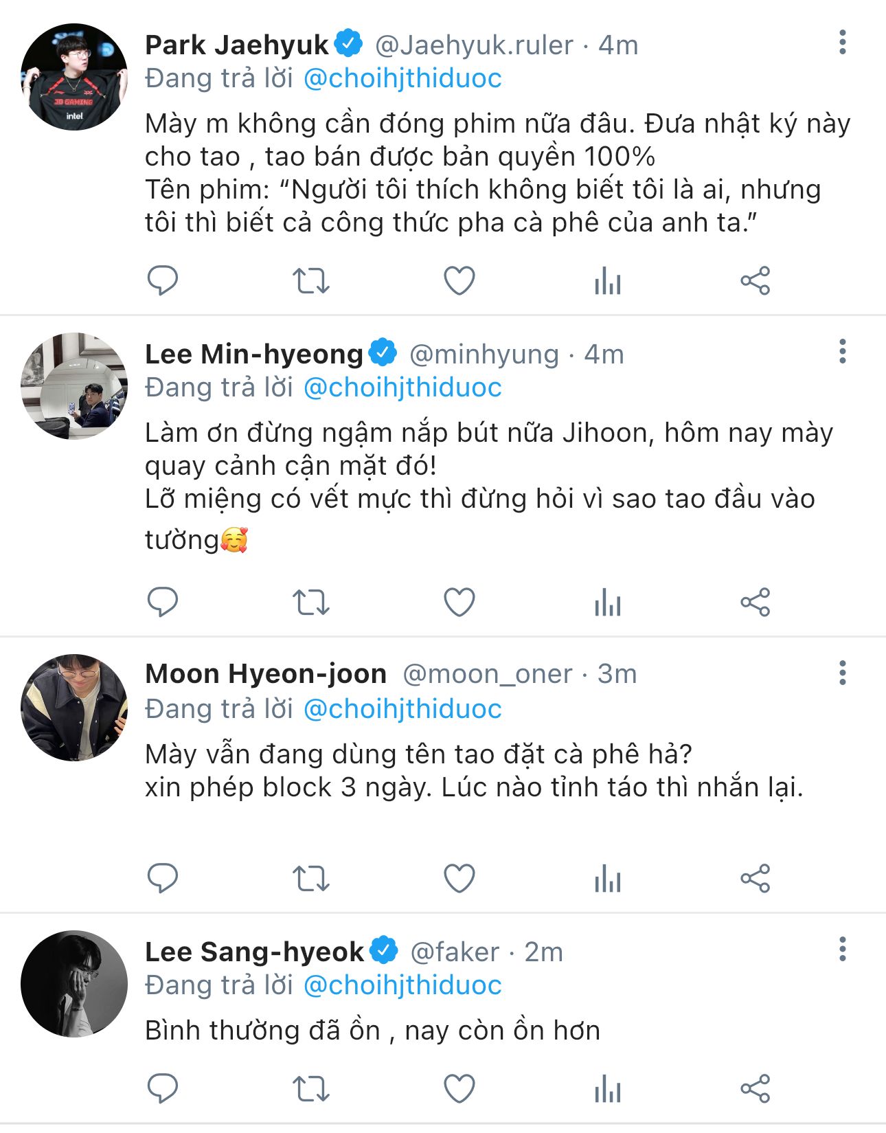Open comment on Moon Hyeon-joon's tweet
The width and height of the screenshot is (886, 1133).
click(163, 878)
